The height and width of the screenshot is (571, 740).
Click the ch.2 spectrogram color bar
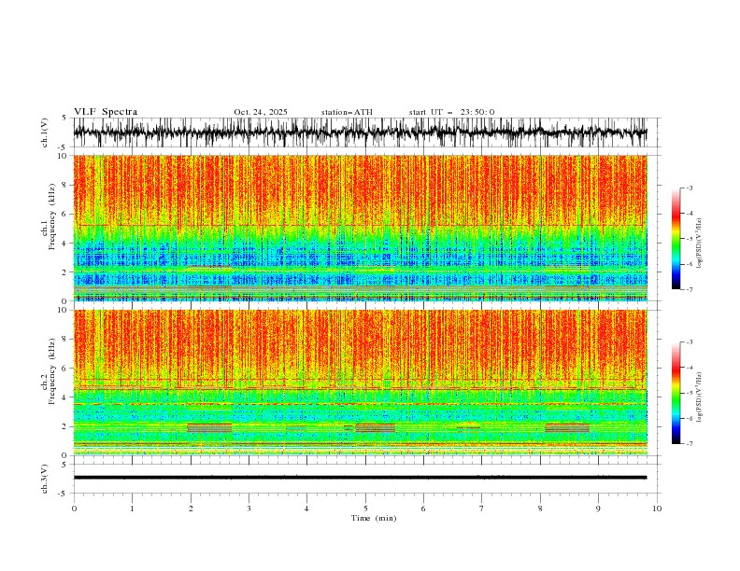tap(676, 393)
